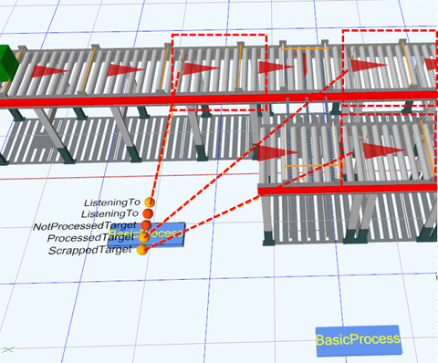Click the ScrappedTarget text label
This screenshot has height=363, width=438.
tap(90, 251)
